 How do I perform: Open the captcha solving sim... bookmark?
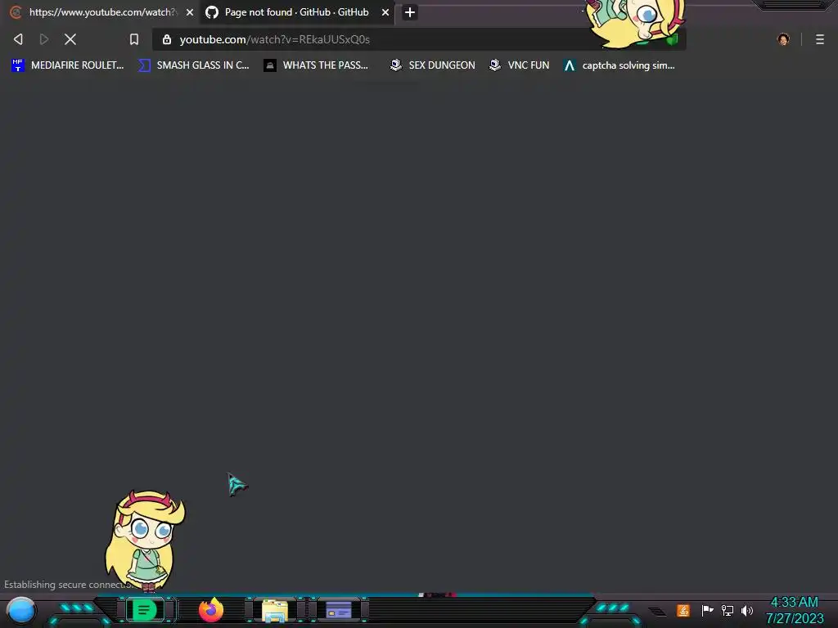(619, 65)
